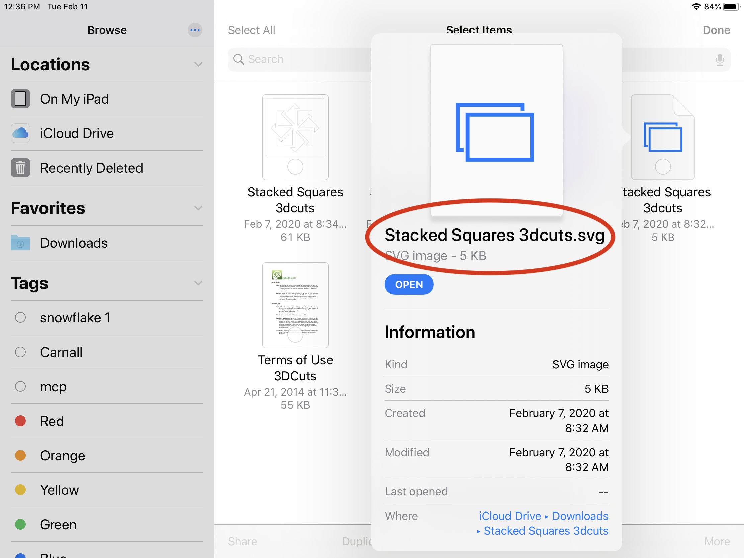Image resolution: width=744 pixels, height=558 pixels.
Task: Tap the Red color tag dot
Action: click(x=20, y=421)
